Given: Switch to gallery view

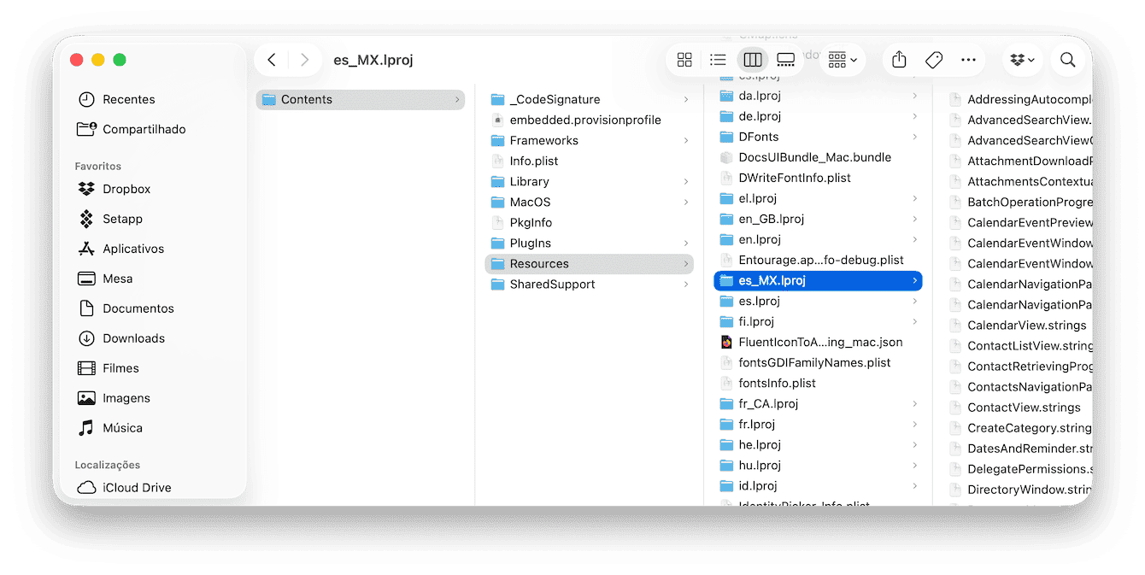Looking at the screenshot, I should (786, 60).
